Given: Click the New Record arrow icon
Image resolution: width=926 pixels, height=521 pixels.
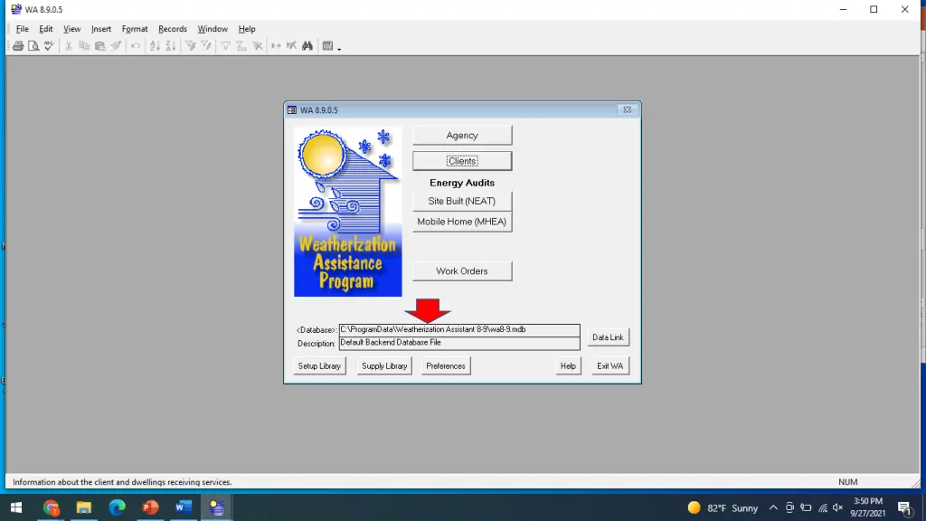Looking at the screenshot, I should [x=276, y=45].
